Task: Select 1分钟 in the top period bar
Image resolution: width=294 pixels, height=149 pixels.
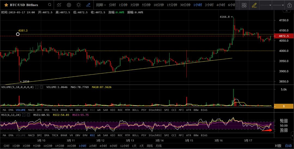Action: (123, 5)
